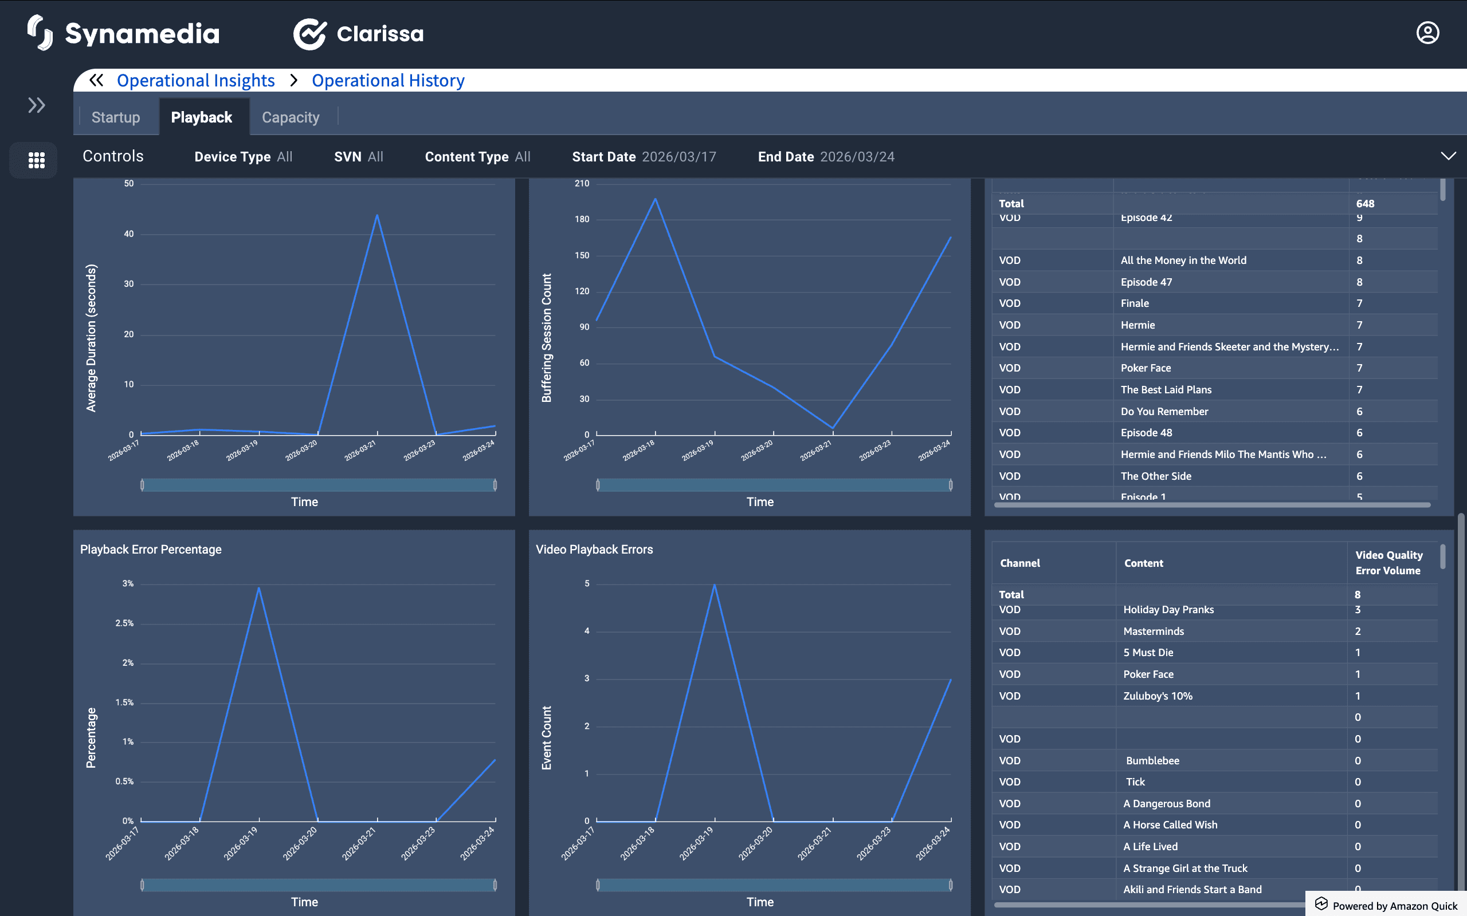Go to Operational Insights breadcrumb link
Image resolution: width=1467 pixels, height=916 pixels.
[196, 81]
